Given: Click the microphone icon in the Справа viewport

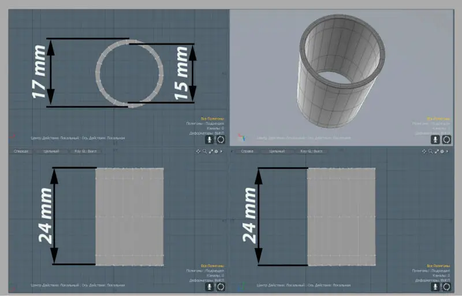Looking at the screenshot, I should 435,287.
